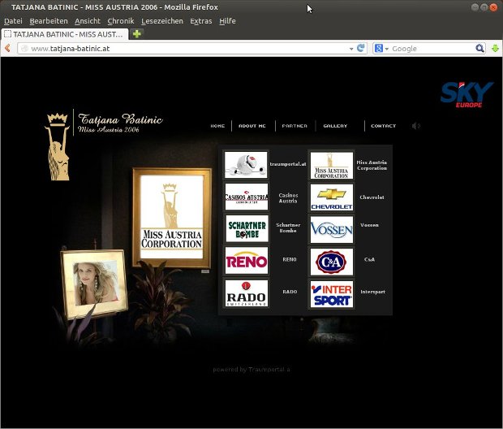Click the RADO text label

[x=290, y=292]
